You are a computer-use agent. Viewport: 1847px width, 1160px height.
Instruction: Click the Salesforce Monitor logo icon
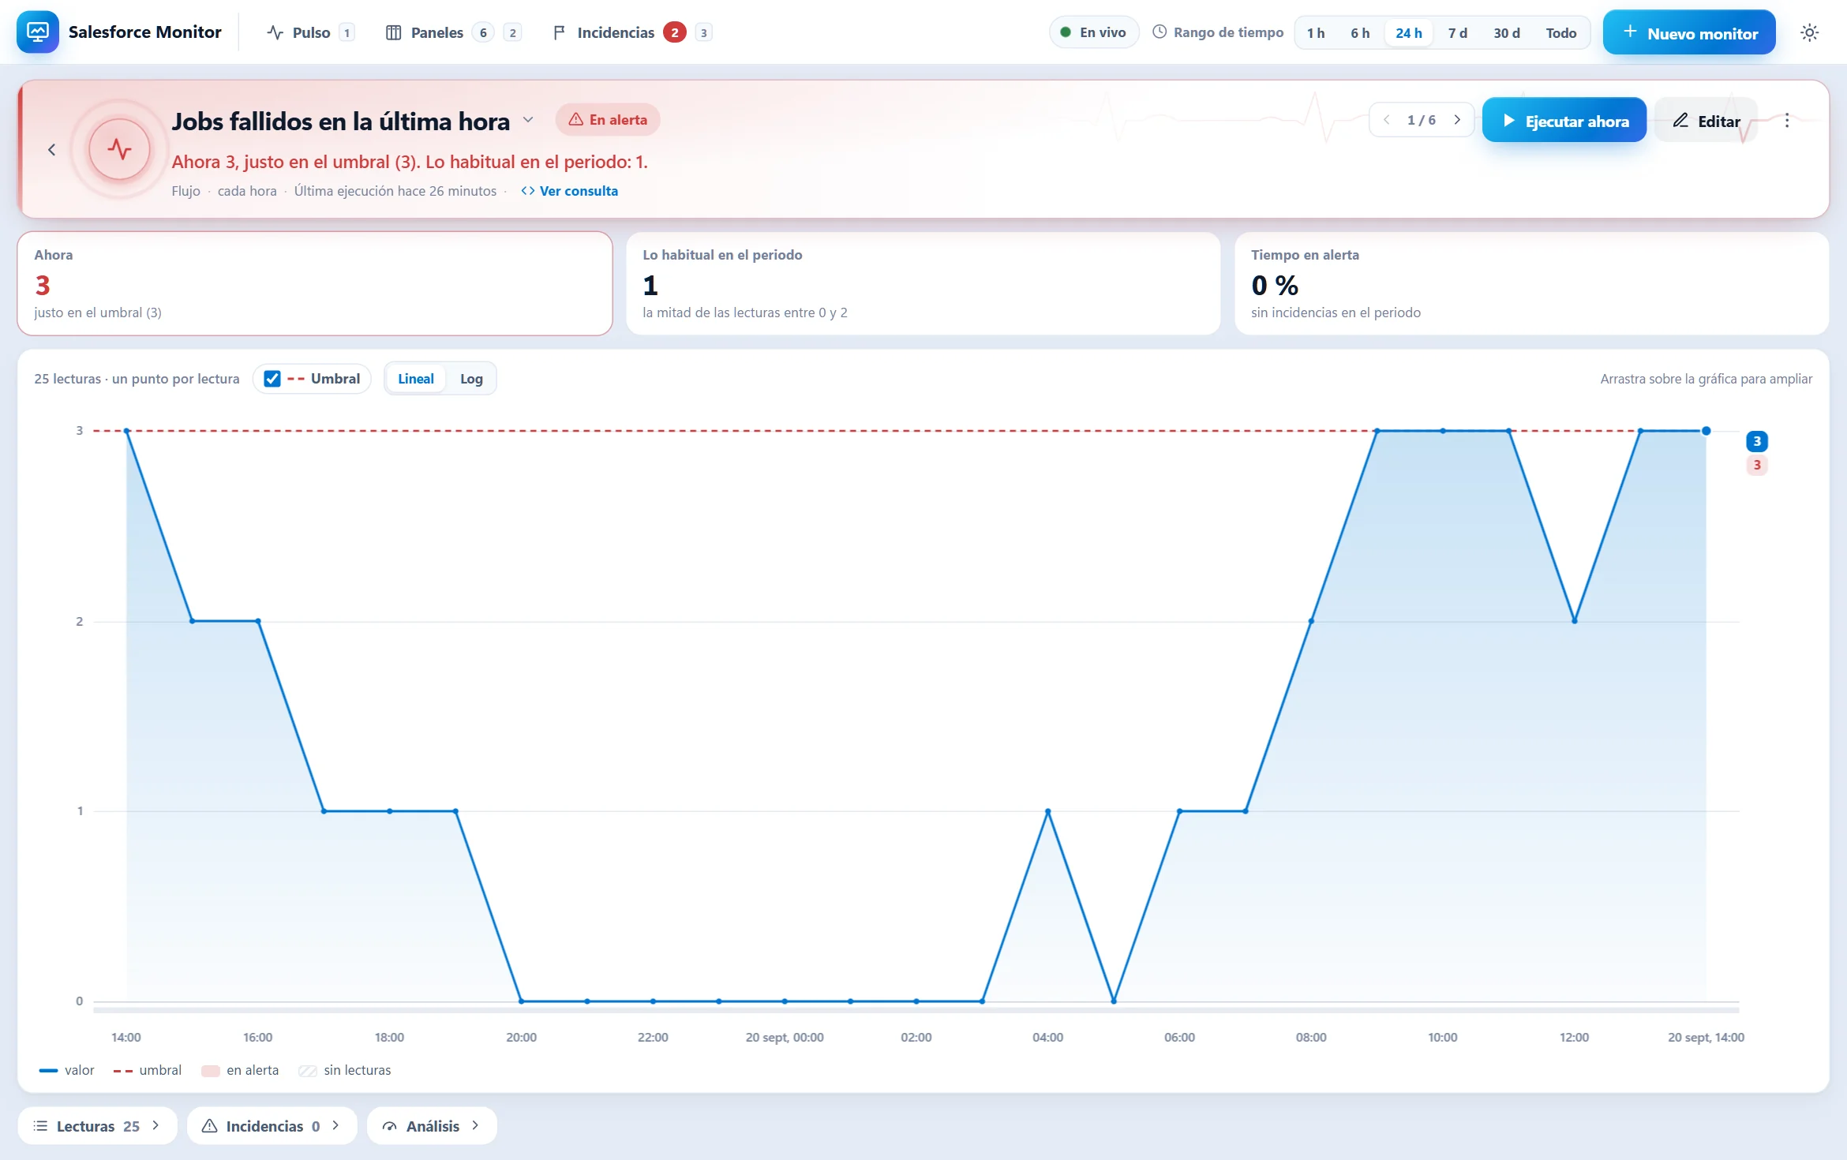pos(37,32)
